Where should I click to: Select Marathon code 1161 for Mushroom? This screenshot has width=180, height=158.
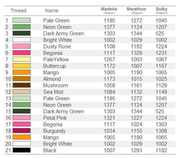coord(136,85)
